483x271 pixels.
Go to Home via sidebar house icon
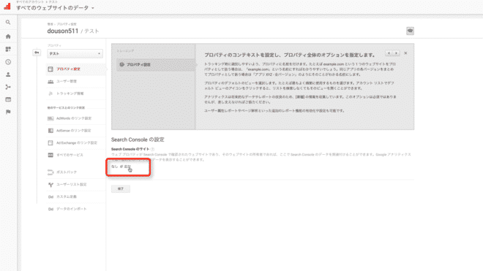coord(8,37)
